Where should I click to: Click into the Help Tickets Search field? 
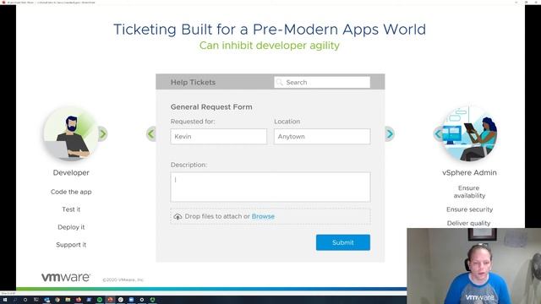pos(322,82)
